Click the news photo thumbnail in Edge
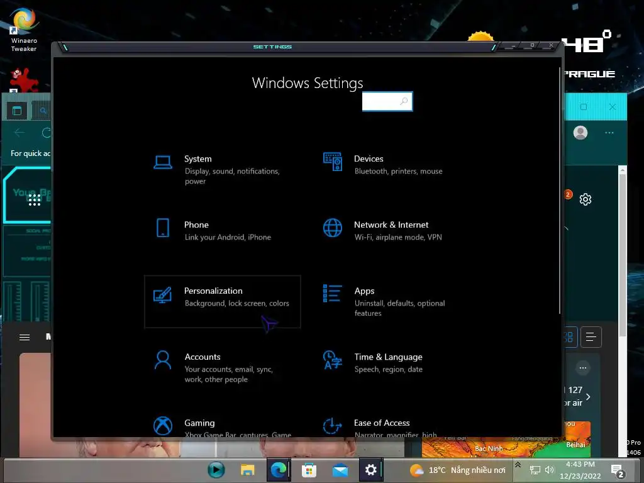This screenshot has width=644, height=483. (35, 404)
